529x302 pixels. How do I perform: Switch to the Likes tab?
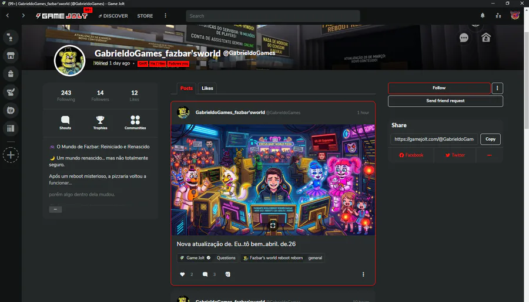click(207, 88)
